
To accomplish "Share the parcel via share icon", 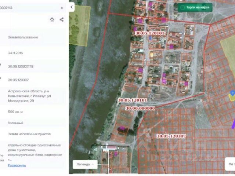I will click(x=62, y=19).
